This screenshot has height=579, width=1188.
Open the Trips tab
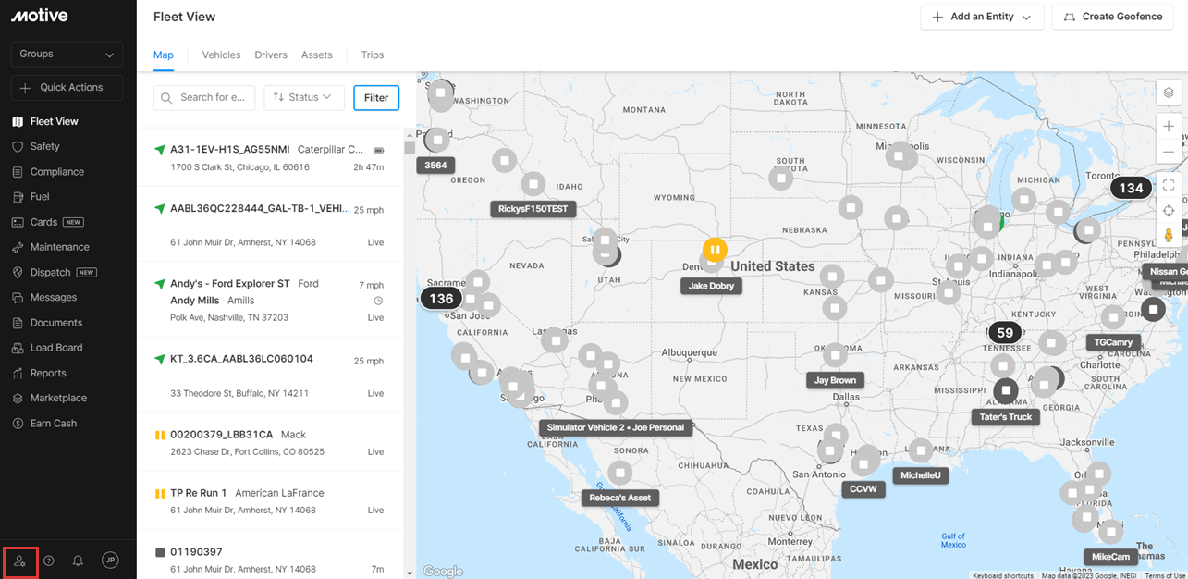click(x=373, y=55)
